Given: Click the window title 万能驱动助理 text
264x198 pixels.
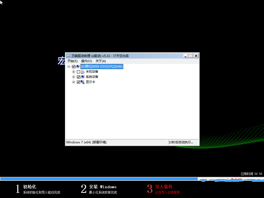Looking at the screenshot, I should tap(100, 56).
